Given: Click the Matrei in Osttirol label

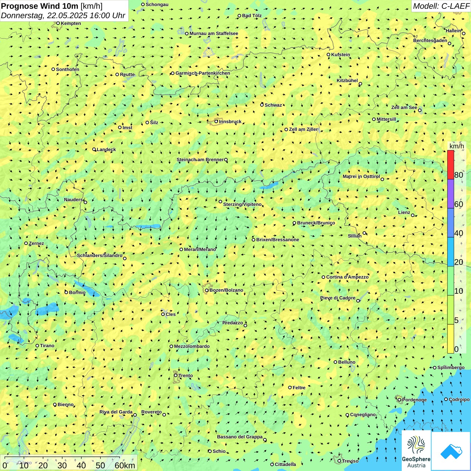Looking at the screenshot, I should click(361, 176).
